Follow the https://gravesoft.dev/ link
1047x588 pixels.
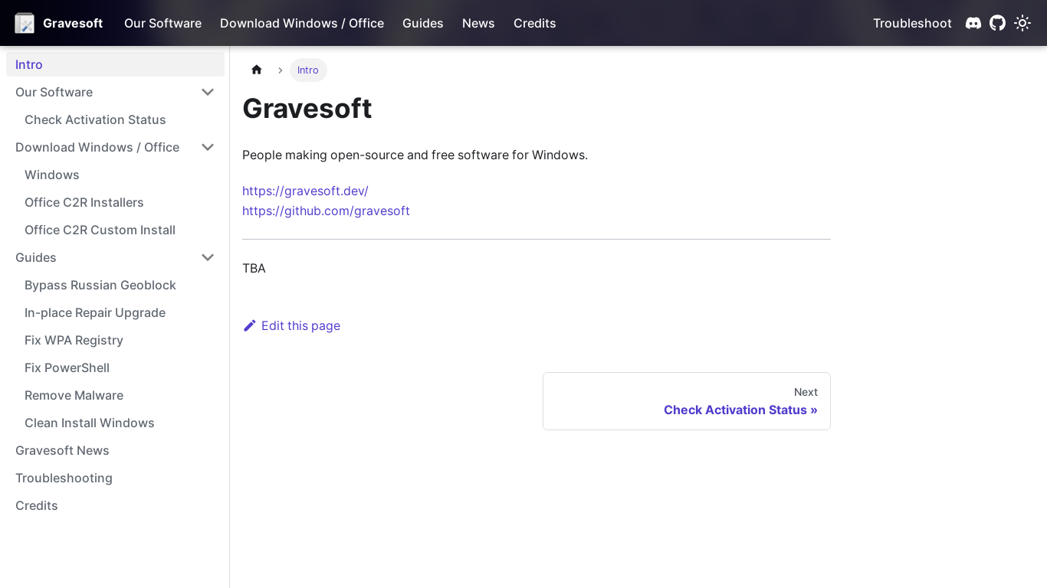[x=305, y=191]
